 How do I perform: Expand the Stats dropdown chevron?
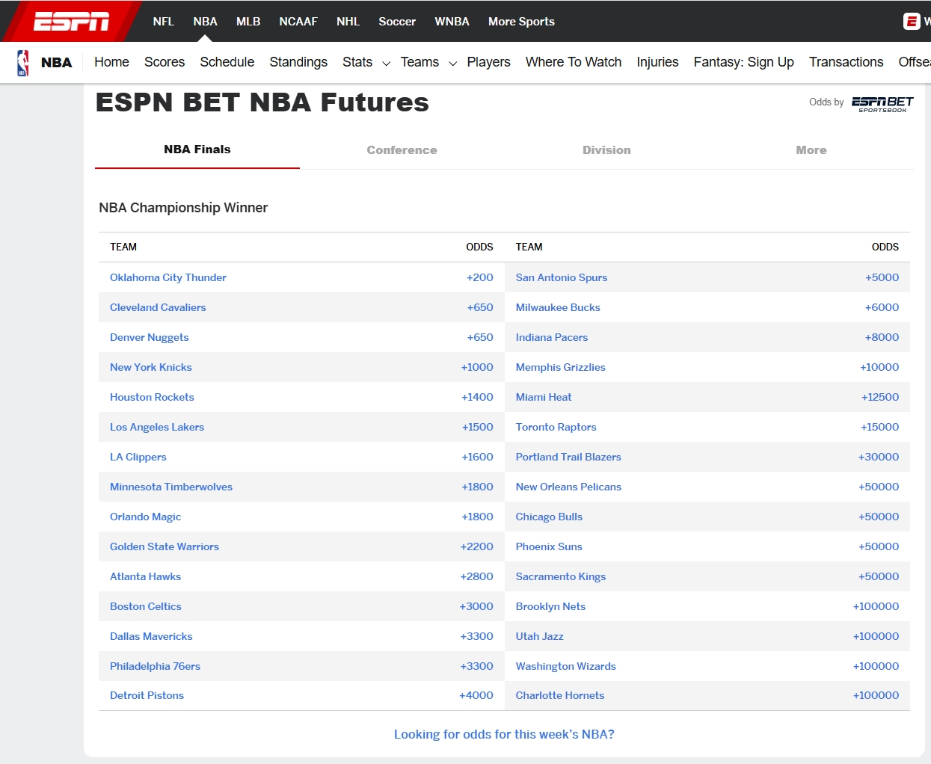click(x=387, y=64)
